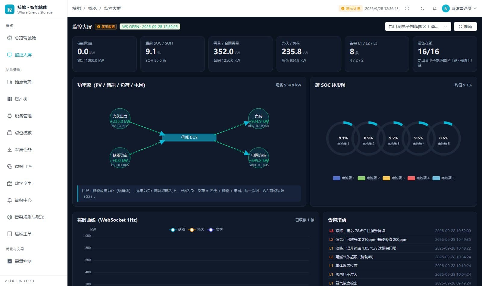Toggle the 负荷 series in the curve legend
Screen dimensions: 482x286
(215, 229)
